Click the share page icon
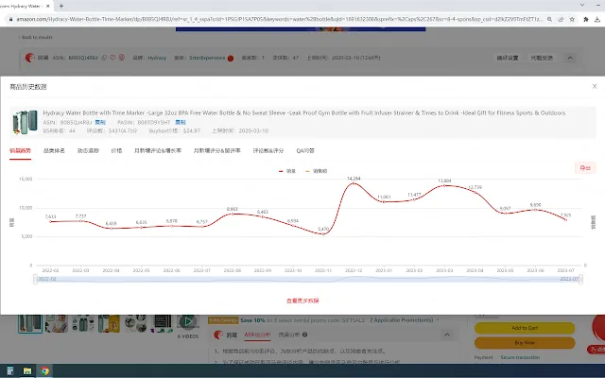 click(x=561, y=19)
